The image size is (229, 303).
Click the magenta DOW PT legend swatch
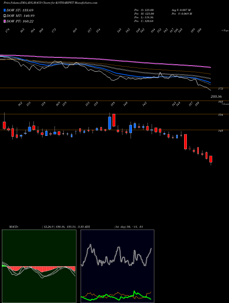(x=5, y=21)
